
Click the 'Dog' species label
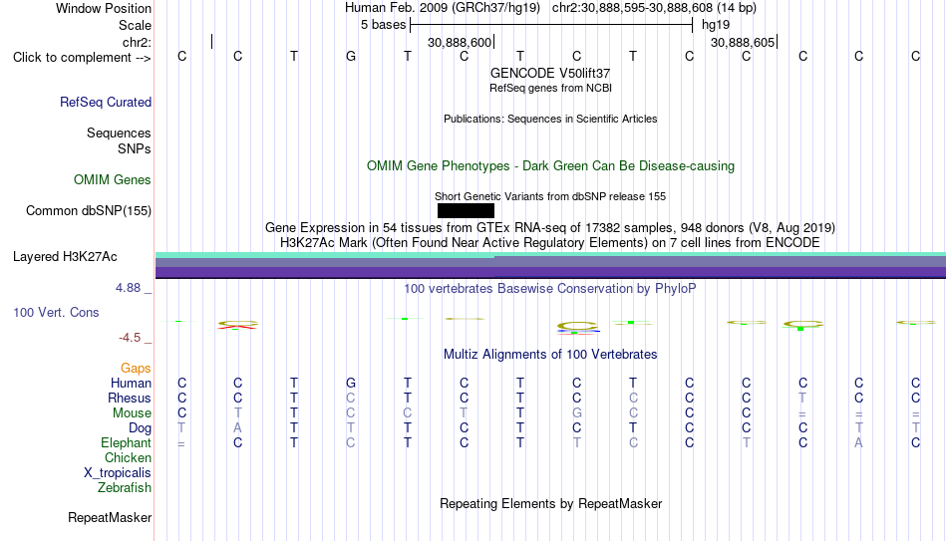(x=141, y=428)
